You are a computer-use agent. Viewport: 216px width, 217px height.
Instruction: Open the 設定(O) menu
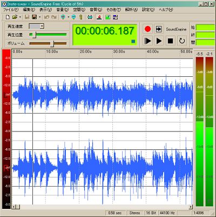(x=148, y=10)
